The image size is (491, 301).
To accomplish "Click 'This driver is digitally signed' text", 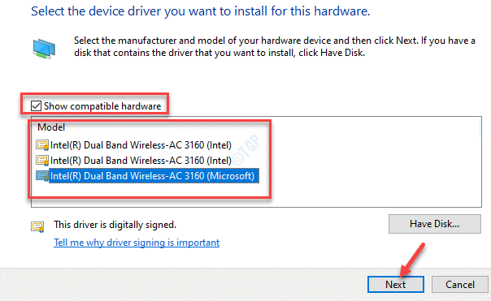I will pyautogui.click(x=115, y=225).
